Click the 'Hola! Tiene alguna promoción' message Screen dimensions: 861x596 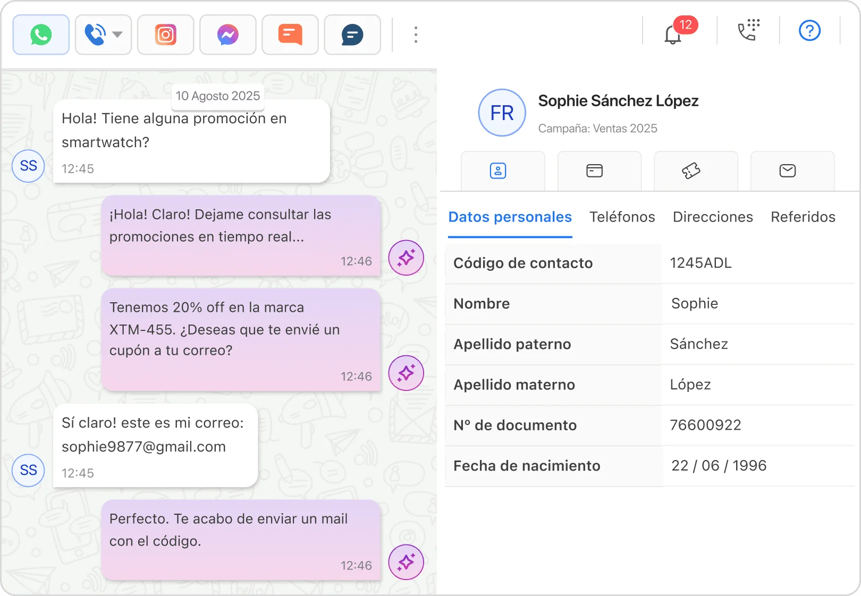click(x=191, y=141)
